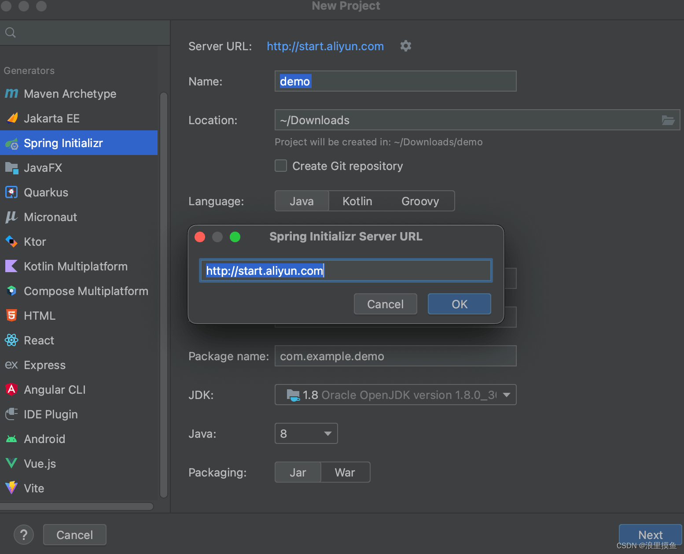The height and width of the screenshot is (554, 684).
Task: Click the IDE Plugin icon
Action: [x=11, y=414]
